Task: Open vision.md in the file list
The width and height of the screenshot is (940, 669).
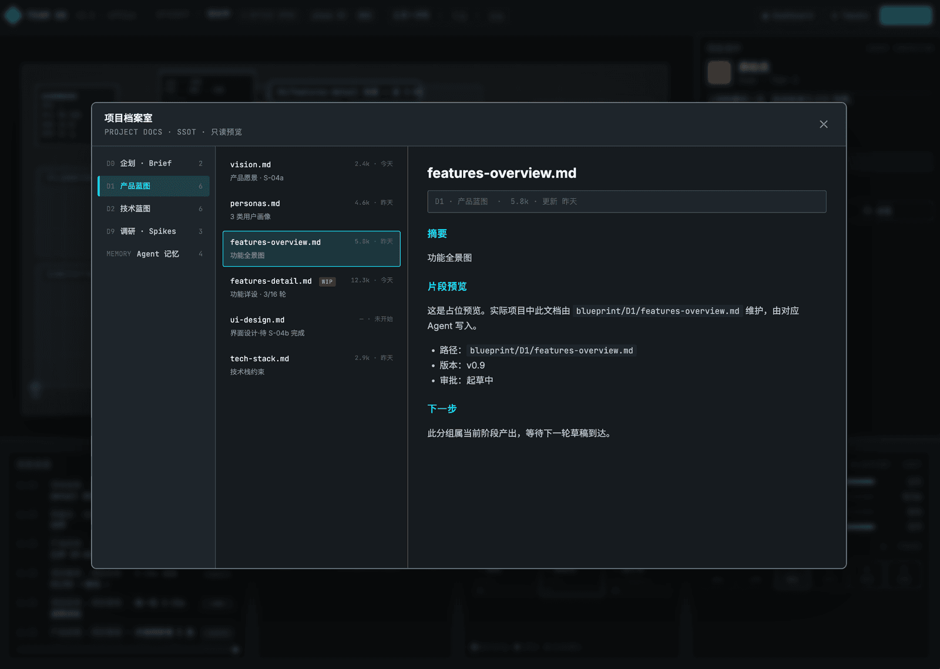Action: tap(311, 171)
